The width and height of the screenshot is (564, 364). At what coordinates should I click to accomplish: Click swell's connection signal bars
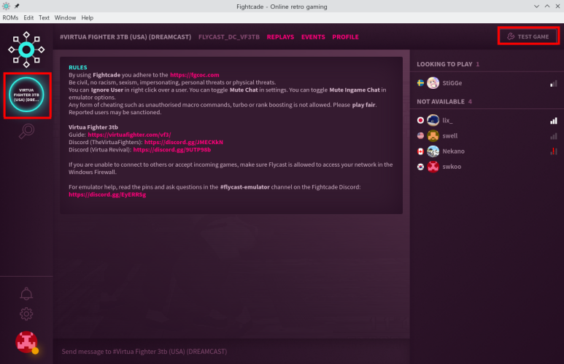click(x=554, y=136)
